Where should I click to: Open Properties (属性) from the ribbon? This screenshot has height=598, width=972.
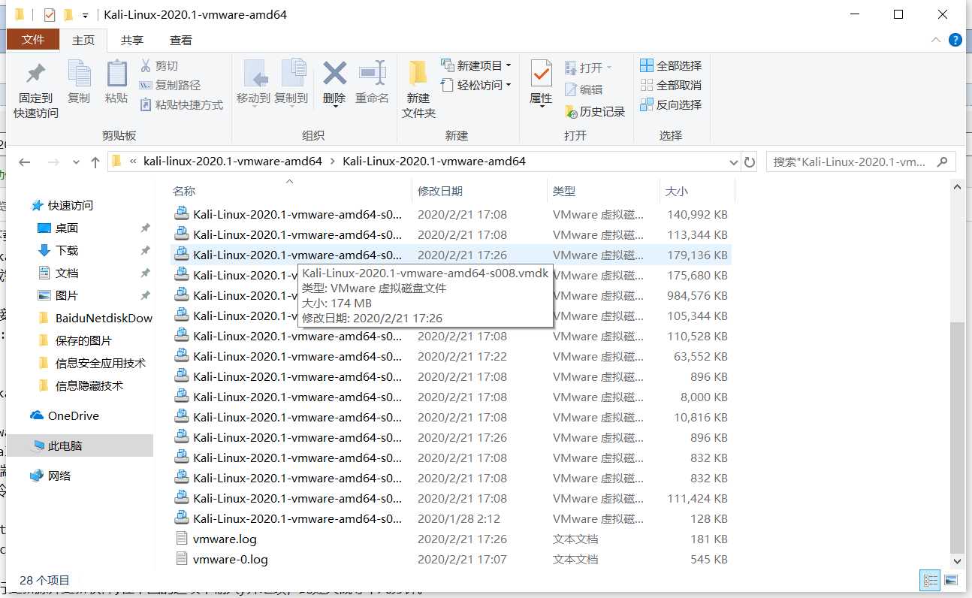pos(541,83)
